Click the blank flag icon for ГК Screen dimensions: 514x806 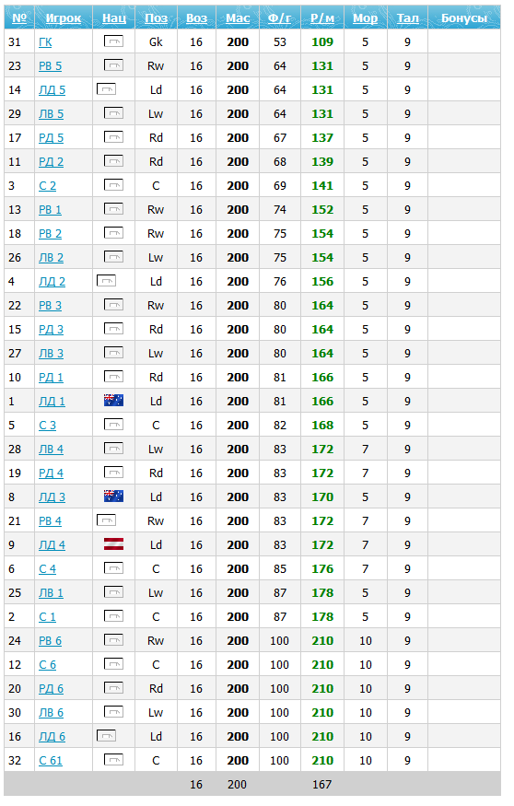pos(113,41)
